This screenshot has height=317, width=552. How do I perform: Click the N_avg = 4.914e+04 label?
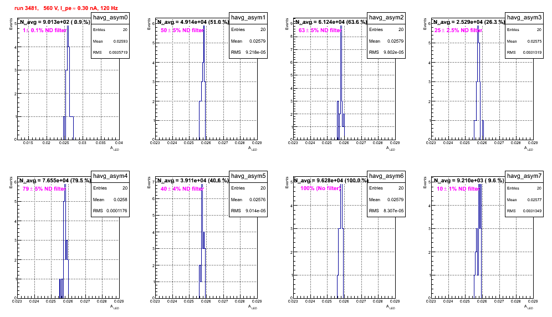coord(193,22)
